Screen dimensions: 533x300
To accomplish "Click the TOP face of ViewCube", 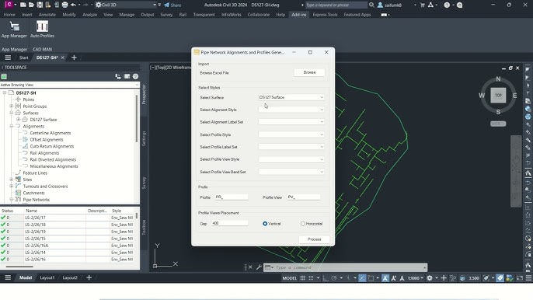I will [x=498, y=96].
